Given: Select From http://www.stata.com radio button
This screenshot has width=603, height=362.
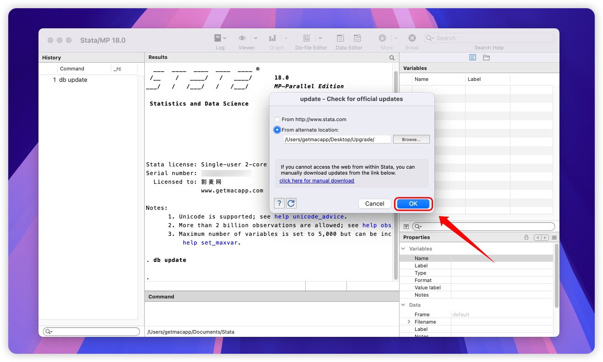Looking at the screenshot, I should 277,119.
